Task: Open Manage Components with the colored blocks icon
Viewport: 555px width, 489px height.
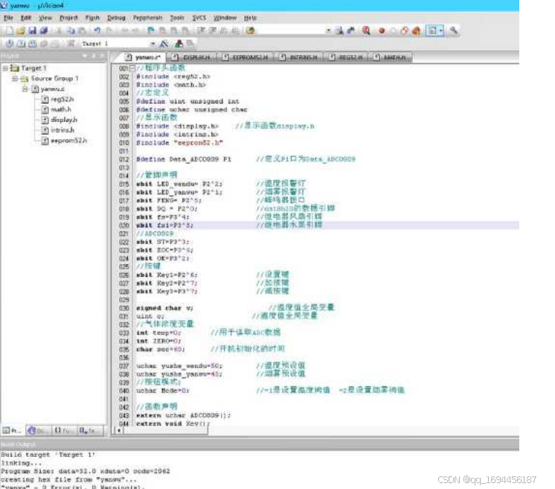Action: tap(179, 44)
